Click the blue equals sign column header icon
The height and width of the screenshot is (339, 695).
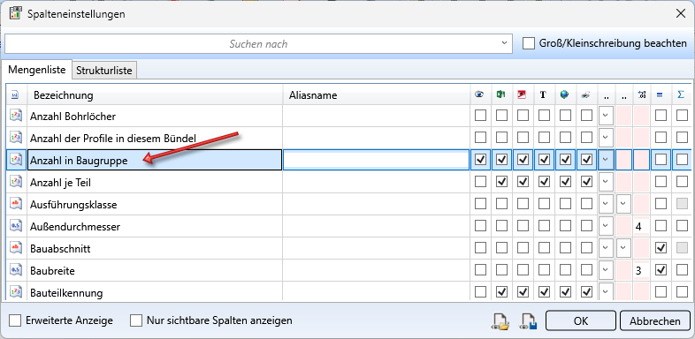pos(660,94)
